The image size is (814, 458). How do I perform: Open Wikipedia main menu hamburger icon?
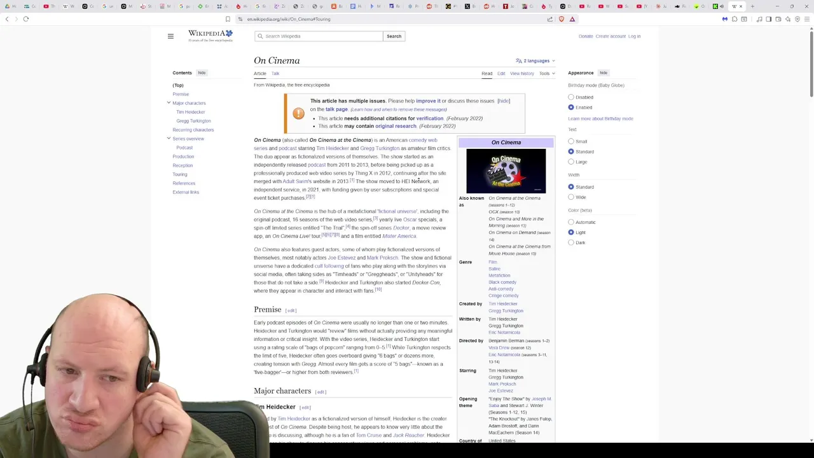pos(170,36)
